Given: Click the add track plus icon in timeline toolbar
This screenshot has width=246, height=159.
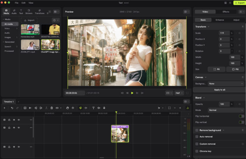Looking at the screenshot, I should (x=4, y=108).
